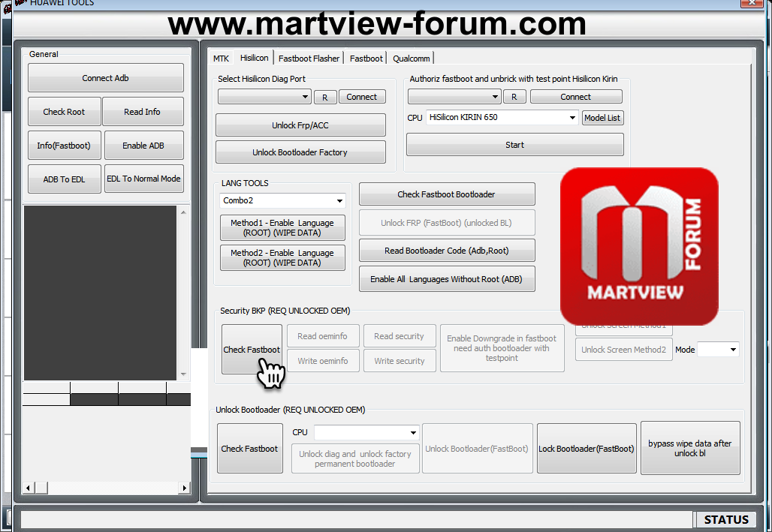Click bypass wipe data after unlock bl
This screenshot has height=532, width=772.
click(690, 448)
